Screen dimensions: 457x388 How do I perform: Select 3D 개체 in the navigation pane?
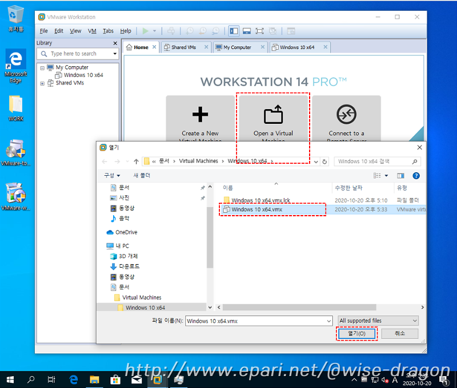(124, 256)
